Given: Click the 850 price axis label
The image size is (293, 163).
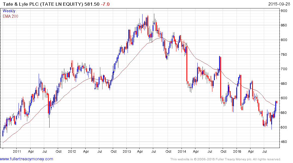Looking at the screenshot, I should coord(284,25).
